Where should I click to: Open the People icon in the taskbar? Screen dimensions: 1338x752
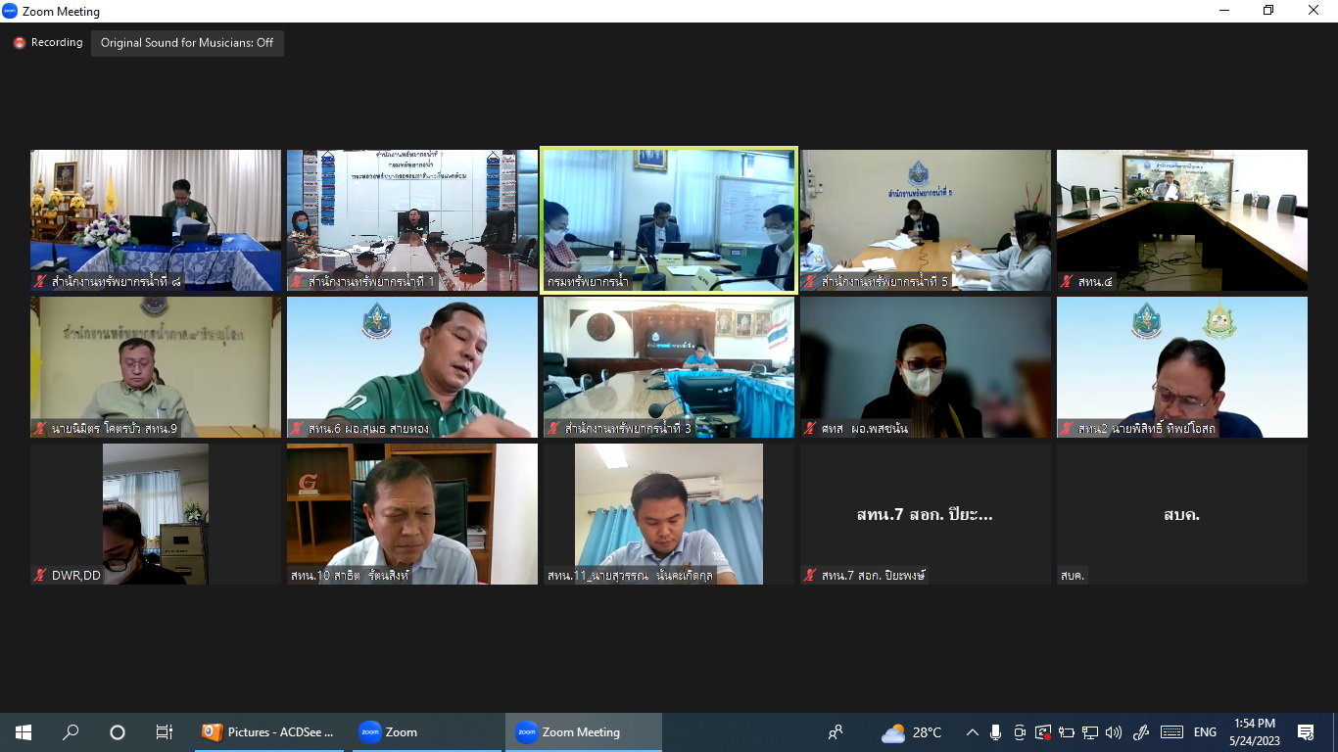click(x=836, y=732)
